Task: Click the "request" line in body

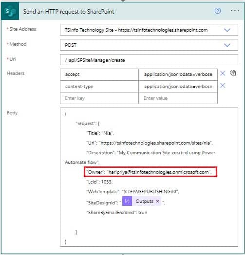Action: (x=88, y=124)
